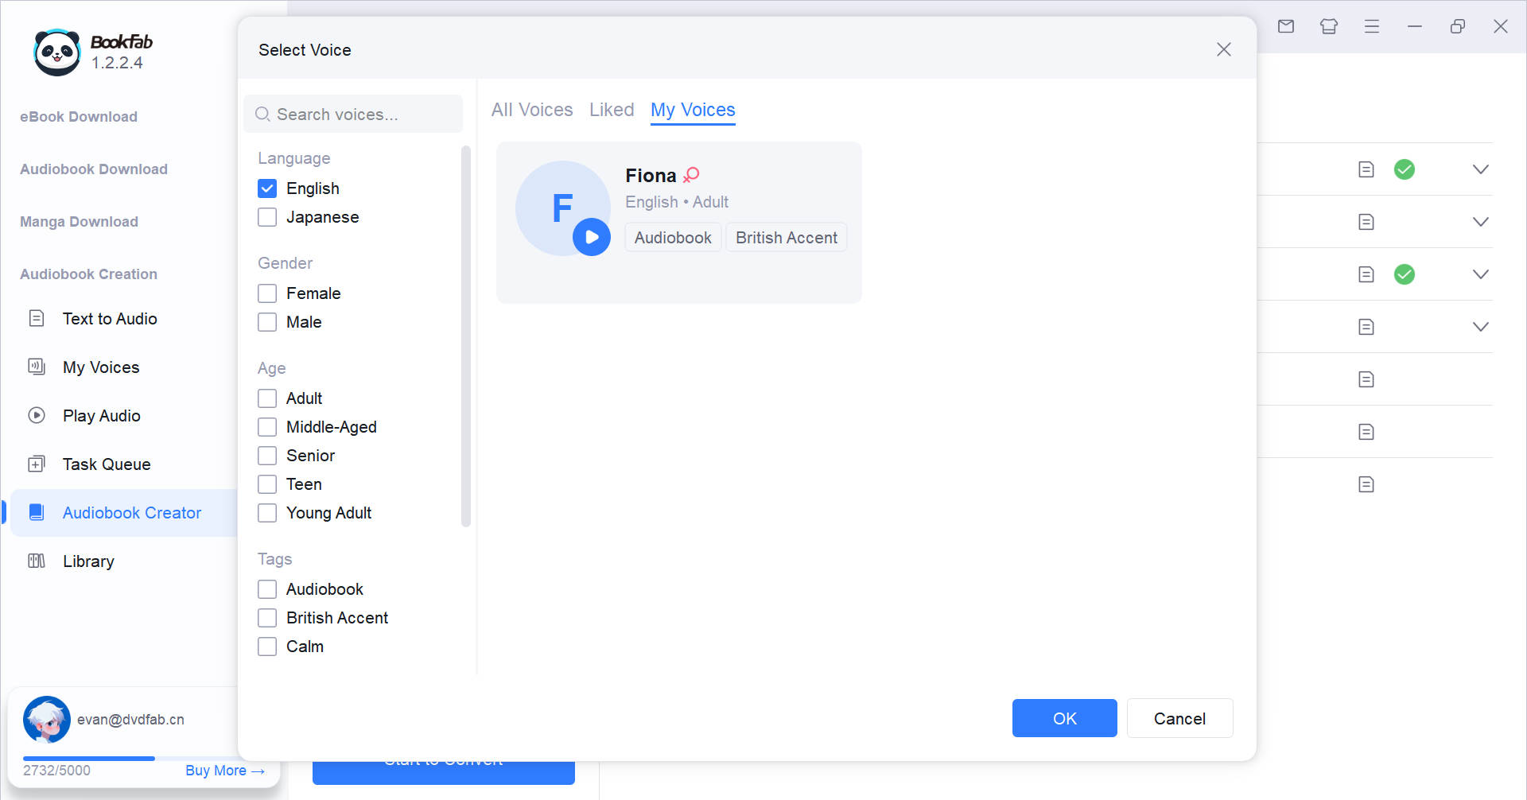Click the Library sidebar icon
1527x800 pixels.
[x=37, y=561]
